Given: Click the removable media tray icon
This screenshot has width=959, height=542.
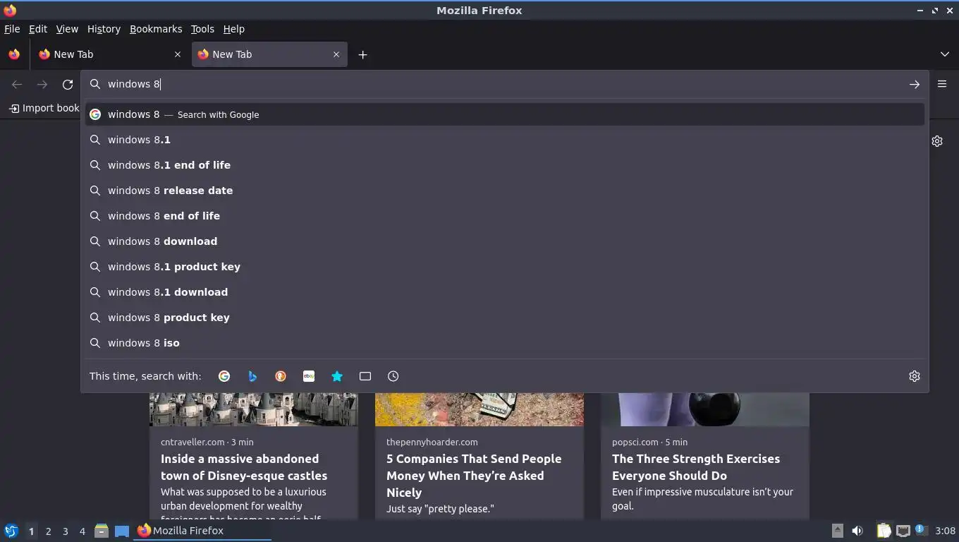Looking at the screenshot, I should click(x=838, y=531).
